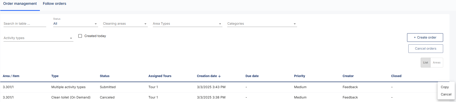Open the Follow orders tab
456x102 pixels.
point(54,4)
